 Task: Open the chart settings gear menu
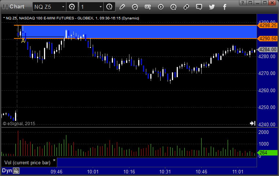[x=72, y=7]
